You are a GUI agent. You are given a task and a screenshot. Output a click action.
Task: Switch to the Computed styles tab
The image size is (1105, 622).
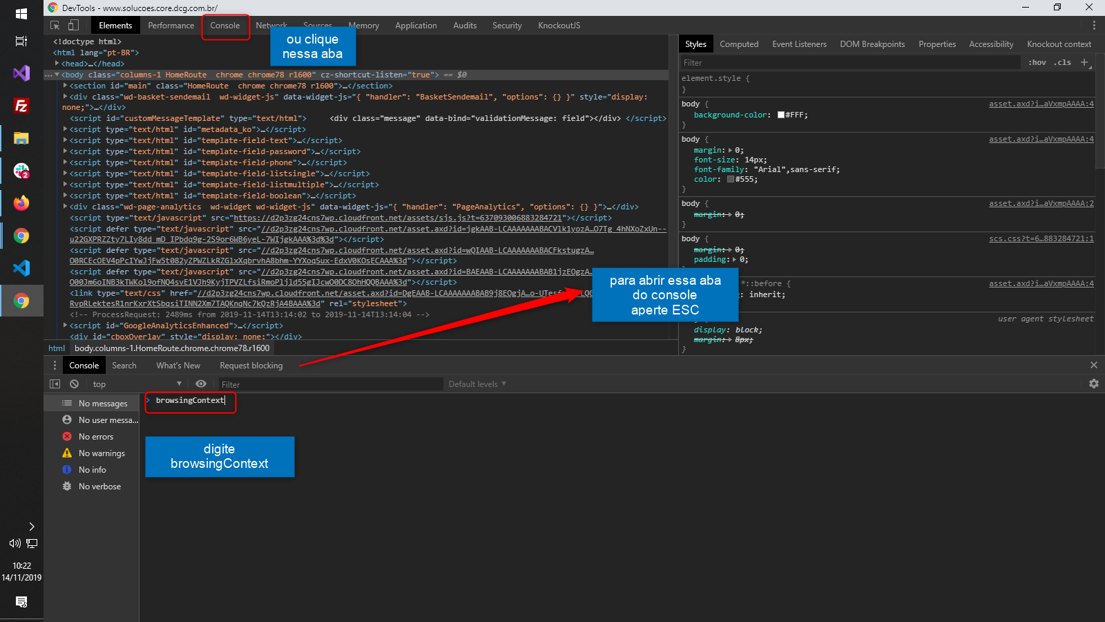[739, 44]
